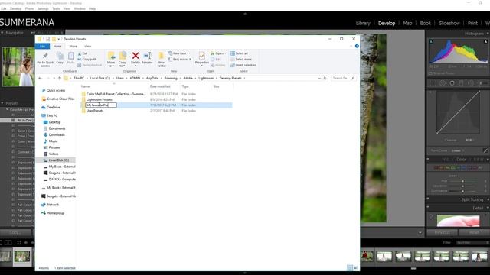Toggle histogram shadow clipping indicator

(x=431, y=41)
